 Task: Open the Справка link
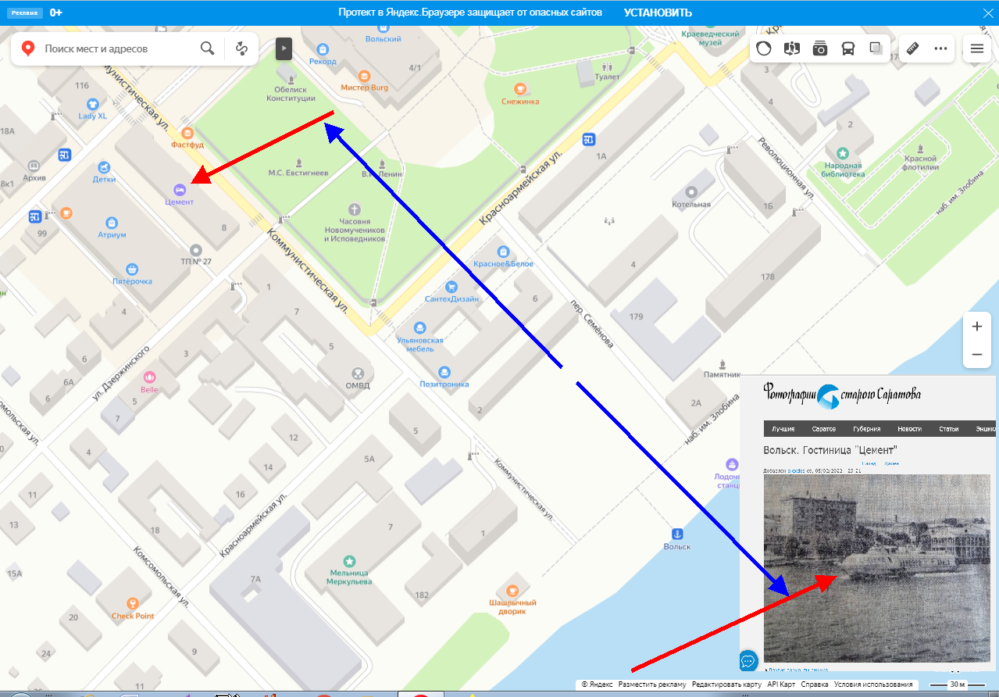[815, 684]
